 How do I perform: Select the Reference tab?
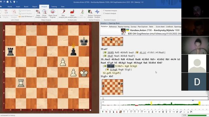[x=113, y=27]
